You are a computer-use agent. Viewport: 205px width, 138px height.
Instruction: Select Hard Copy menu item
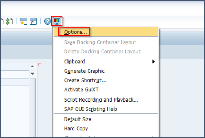[x=106, y=128]
